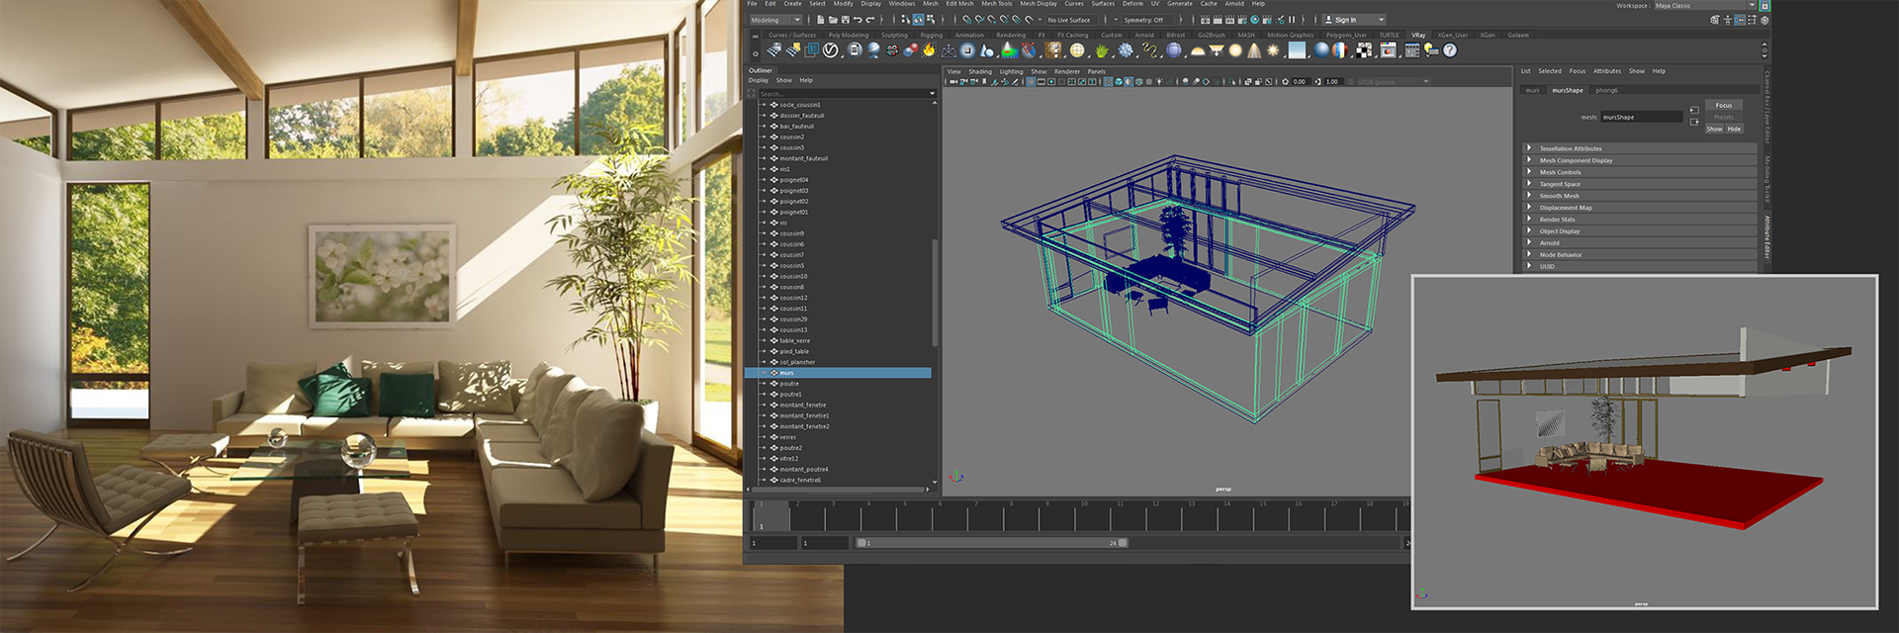The image size is (1899, 633).
Task: Click the use all lights viewport icon
Action: click(1159, 82)
